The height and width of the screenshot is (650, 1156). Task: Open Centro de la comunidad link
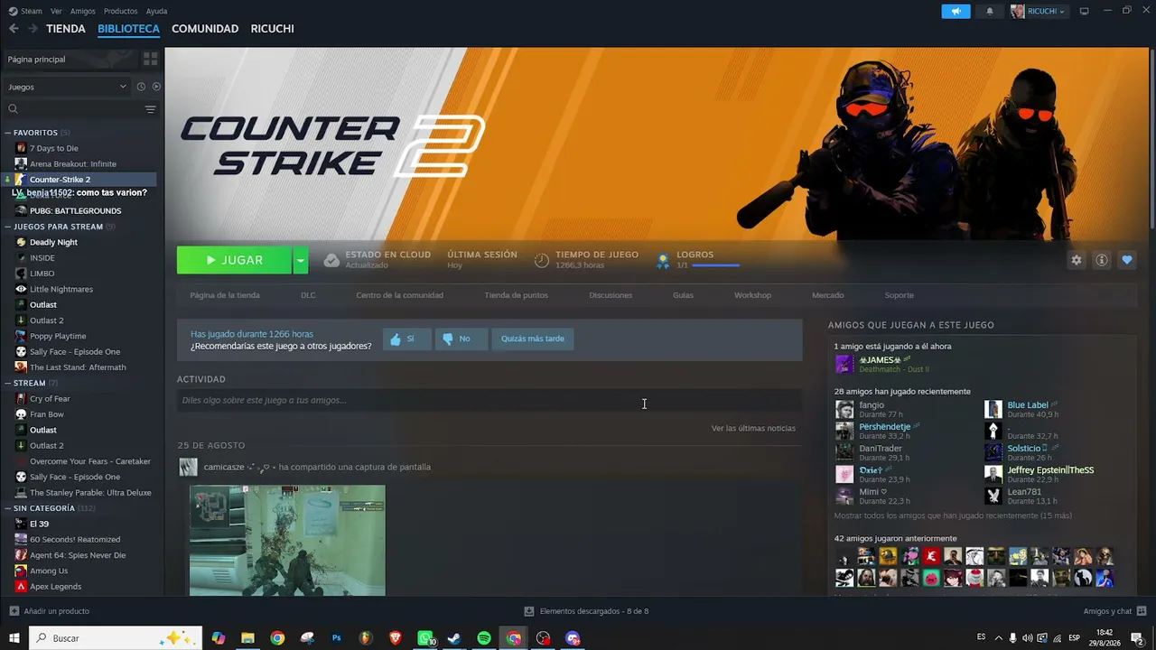tap(400, 295)
